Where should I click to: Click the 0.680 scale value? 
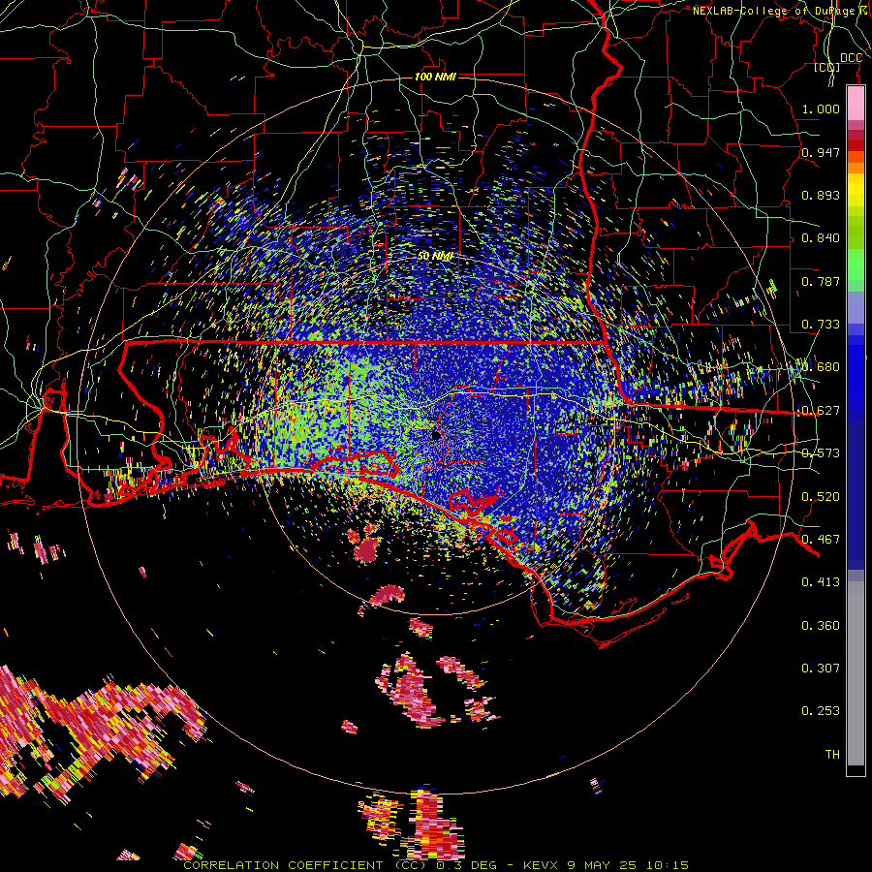coord(821,367)
